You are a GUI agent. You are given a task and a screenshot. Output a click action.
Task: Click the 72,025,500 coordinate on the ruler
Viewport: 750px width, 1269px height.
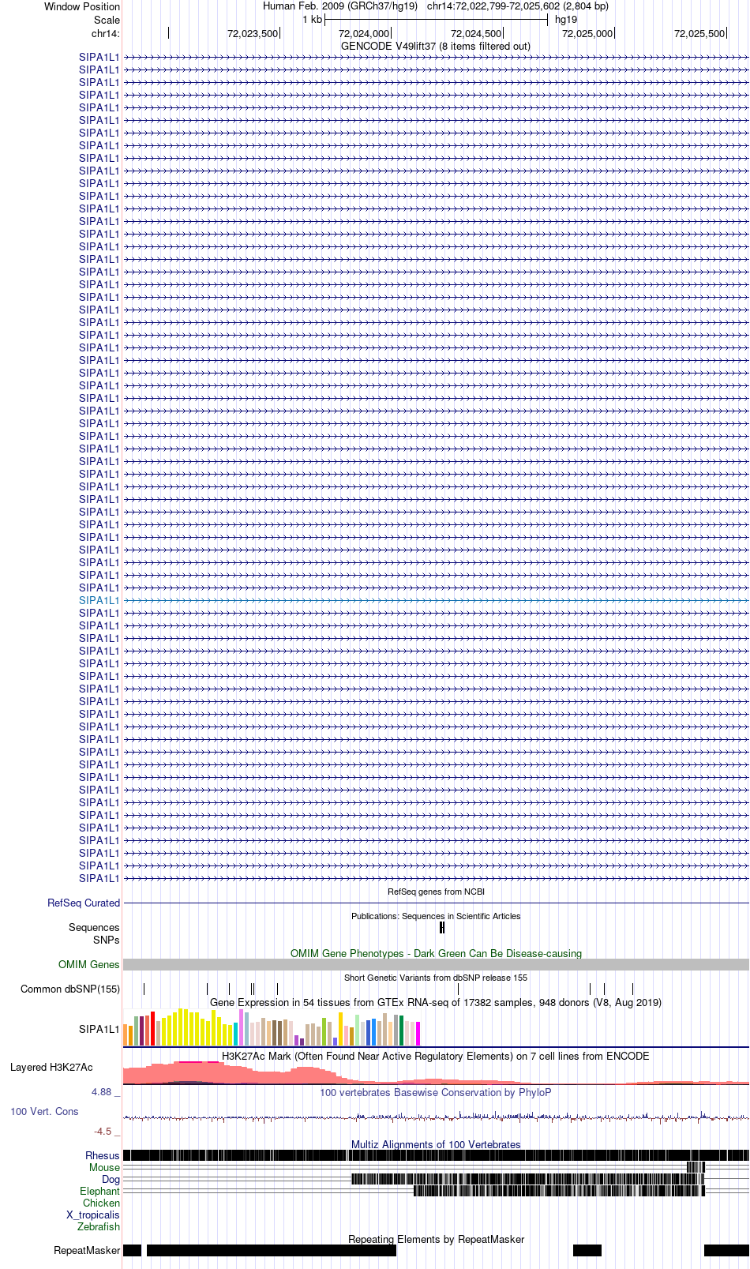coord(699,33)
